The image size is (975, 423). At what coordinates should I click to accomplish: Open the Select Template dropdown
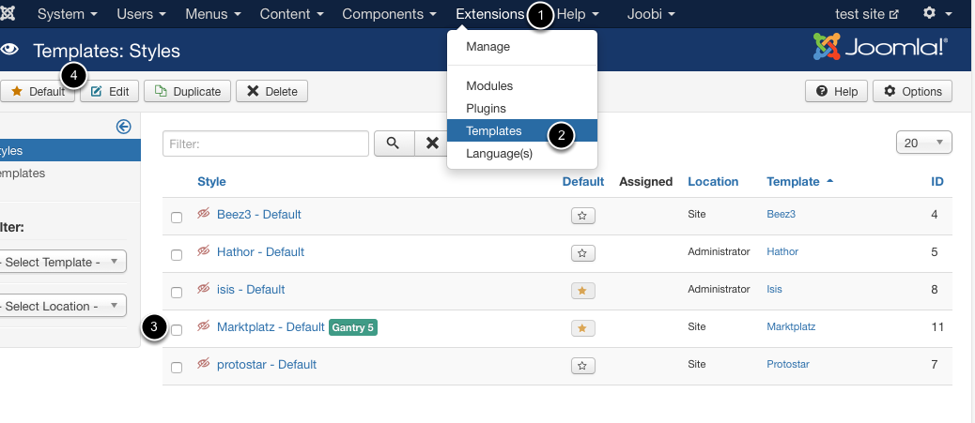[62, 262]
